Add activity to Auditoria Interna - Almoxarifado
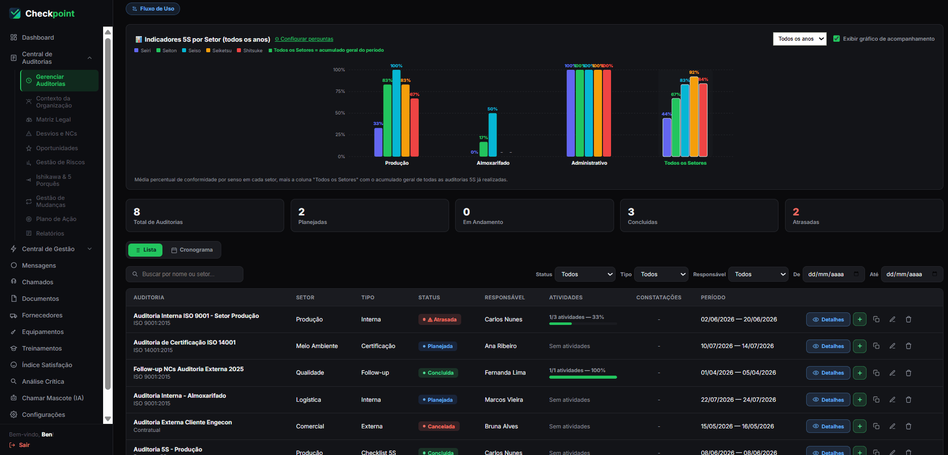Viewport: 948px width, 455px height. (859, 400)
